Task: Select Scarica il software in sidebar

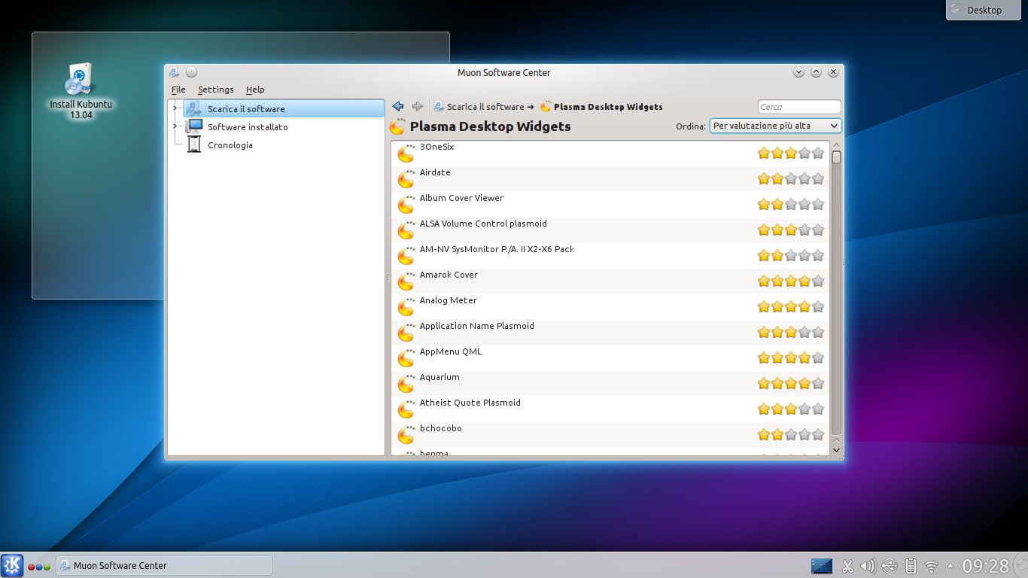Action: pyautogui.click(x=283, y=109)
